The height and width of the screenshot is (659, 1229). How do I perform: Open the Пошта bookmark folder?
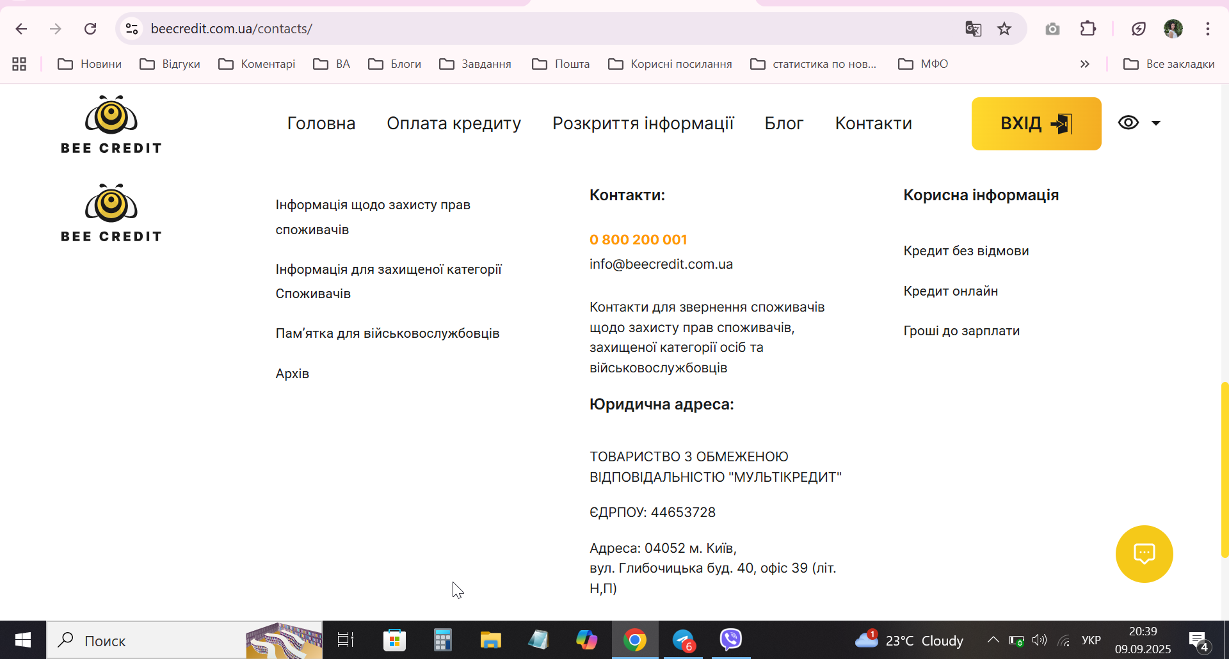[561, 64]
